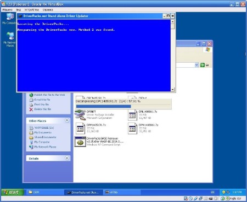
Task: Click VirtualBox hard disk status icon
Action: [186, 199]
